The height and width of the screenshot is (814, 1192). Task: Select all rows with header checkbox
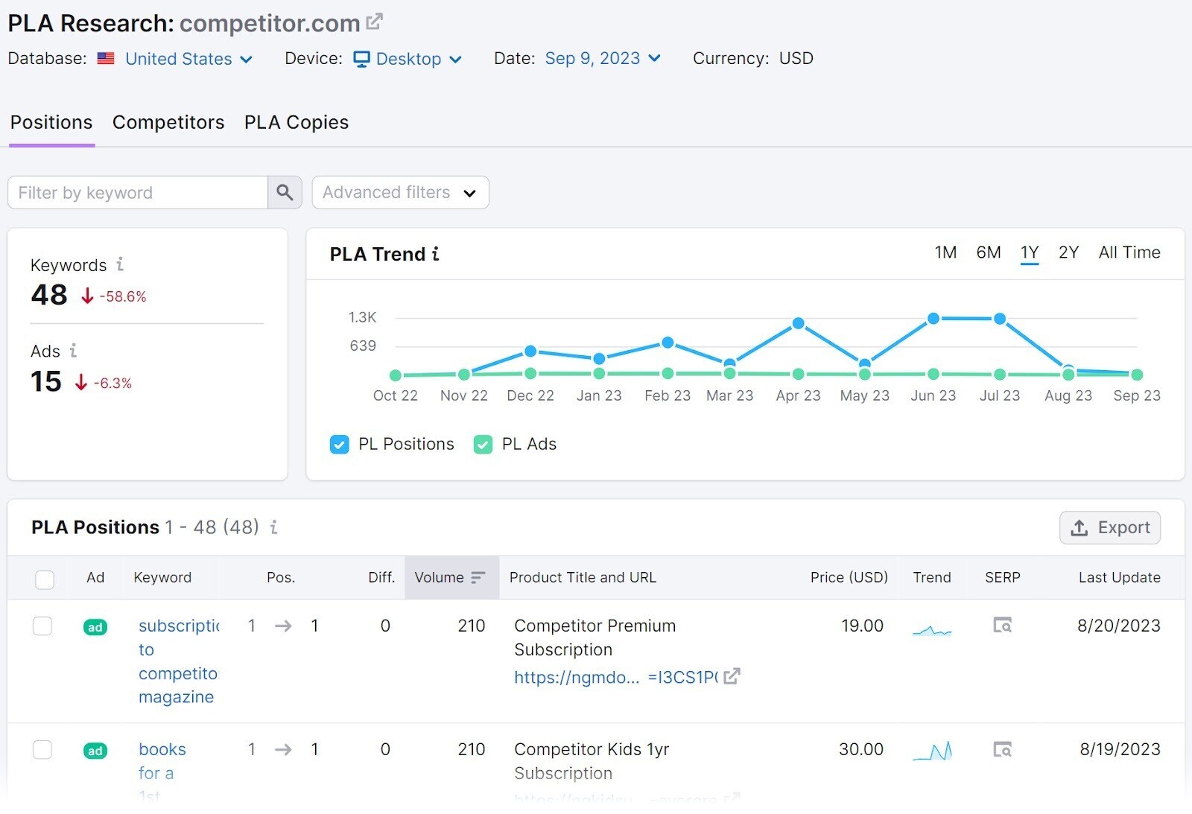[45, 579]
